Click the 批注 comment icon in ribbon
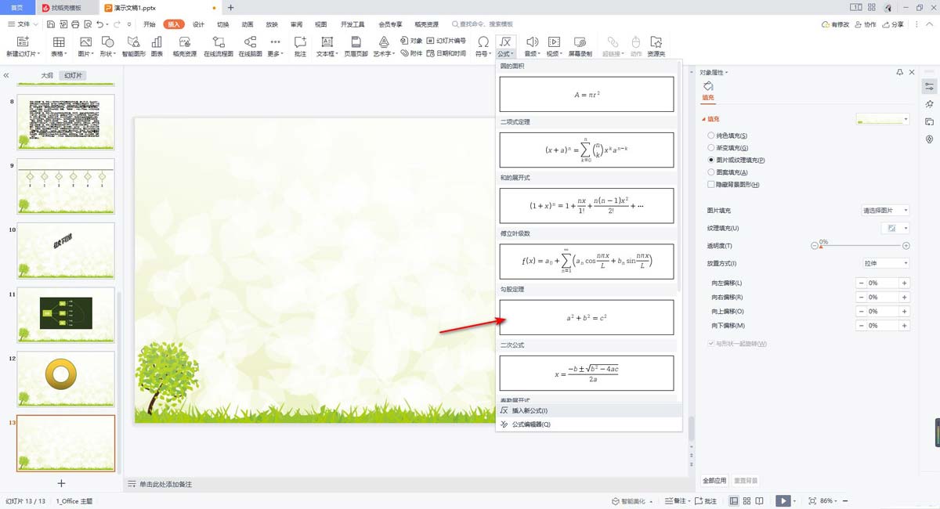 coord(300,42)
